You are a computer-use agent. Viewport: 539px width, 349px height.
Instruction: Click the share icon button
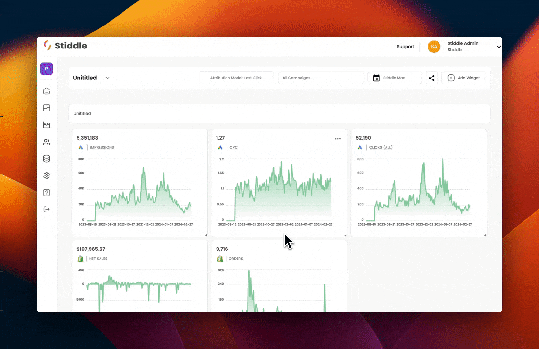[x=431, y=78]
